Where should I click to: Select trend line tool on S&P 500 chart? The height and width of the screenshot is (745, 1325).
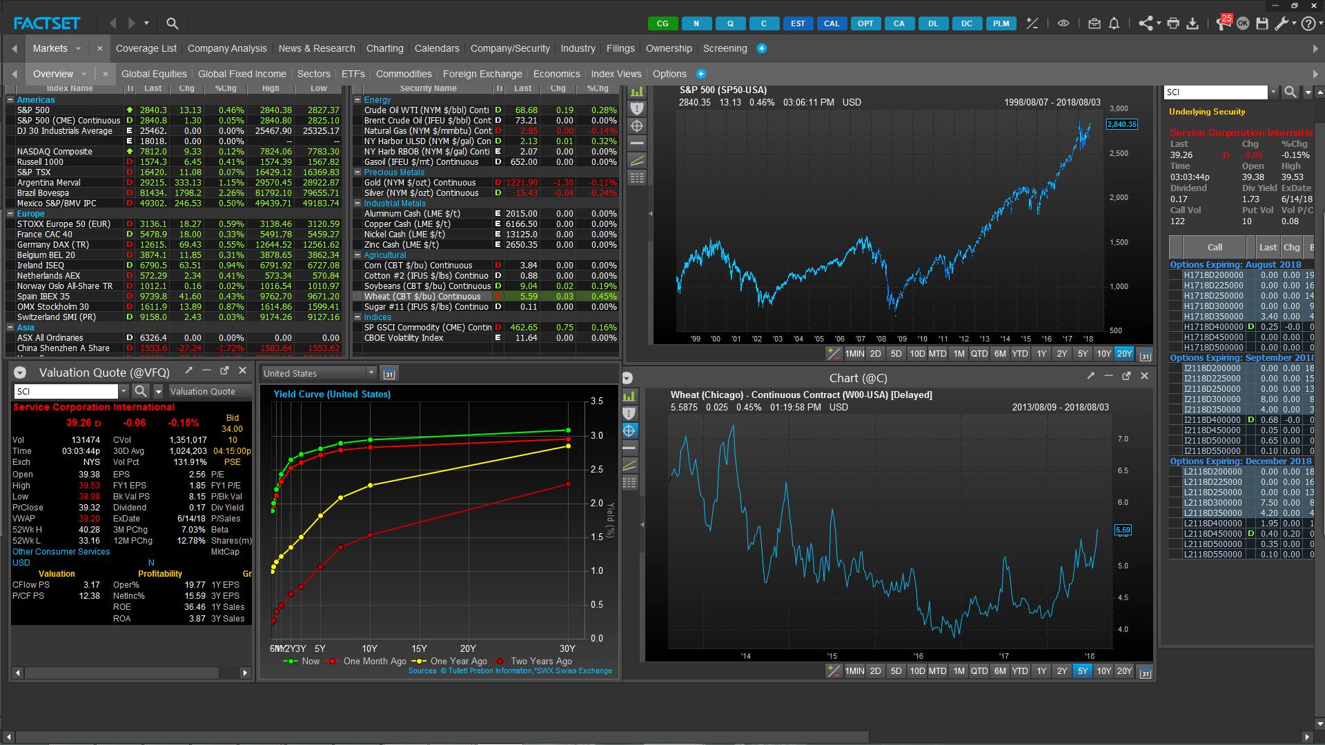pyautogui.click(x=637, y=161)
